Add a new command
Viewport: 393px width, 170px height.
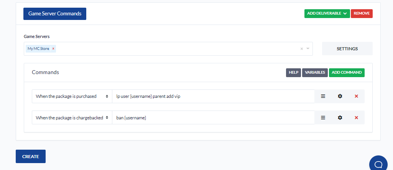(x=347, y=73)
